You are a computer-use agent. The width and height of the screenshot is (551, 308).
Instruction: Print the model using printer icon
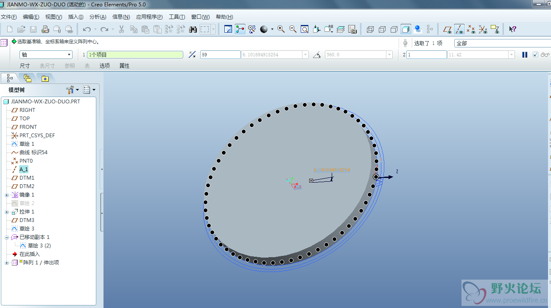click(x=45, y=29)
